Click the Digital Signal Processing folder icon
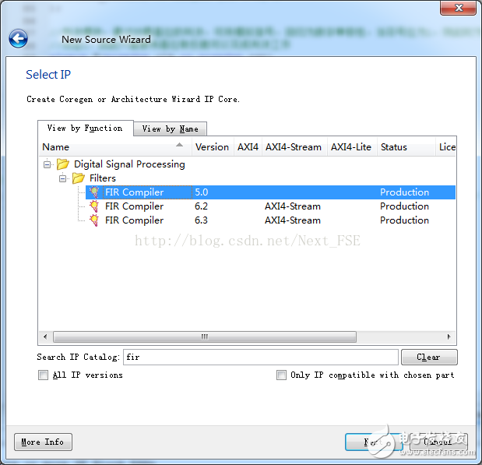The image size is (482, 465). pyautogui.click(x=63, y=164)
